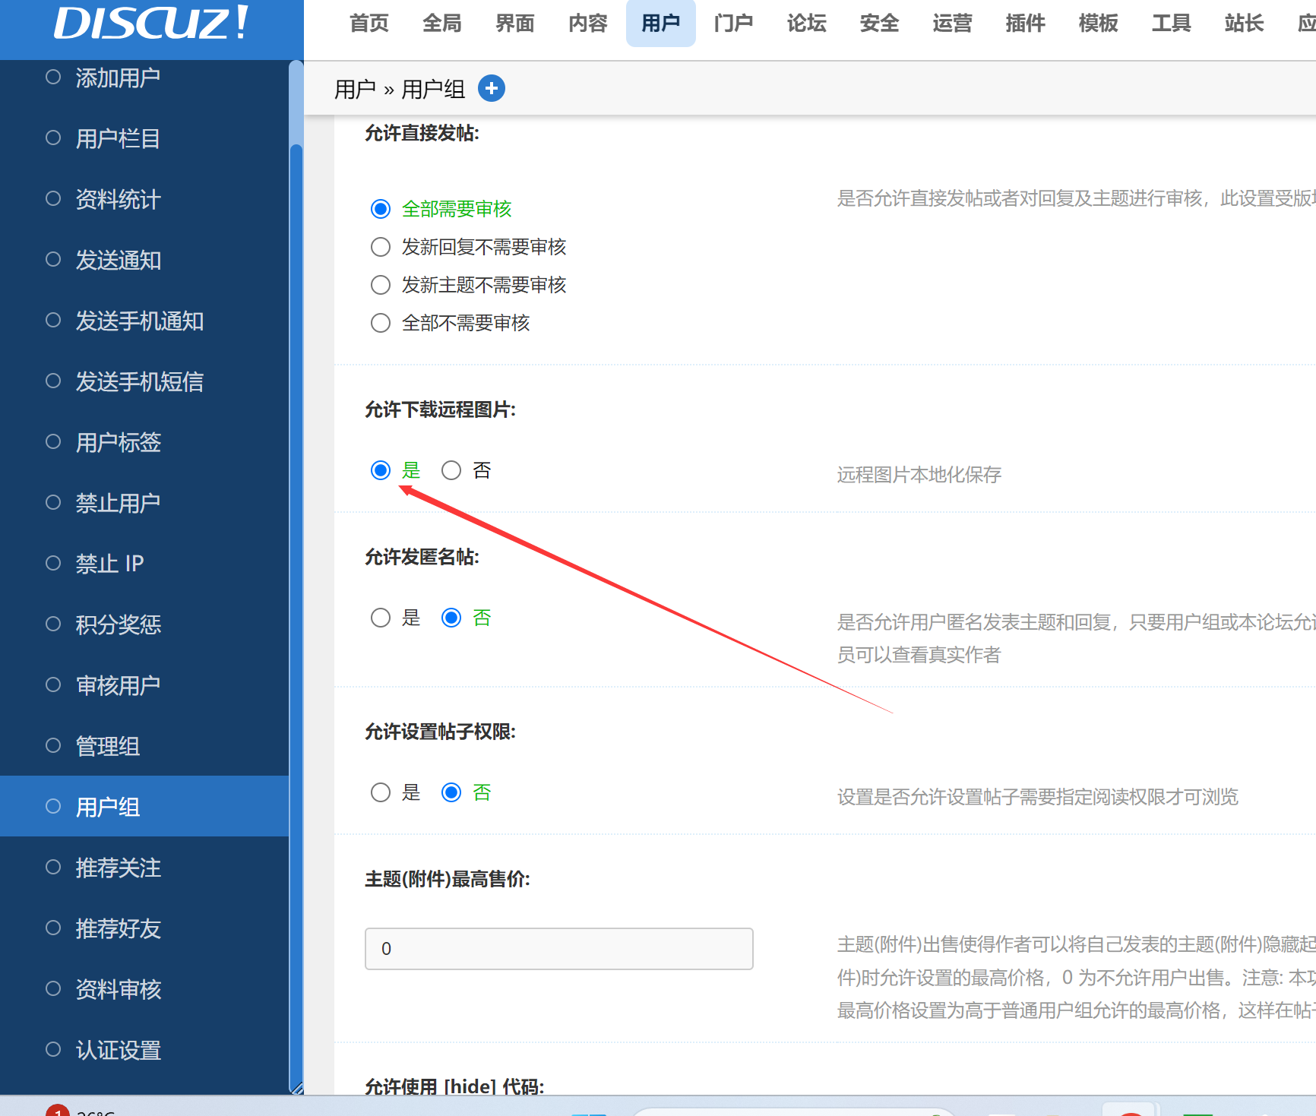Click the 允许直接发帖 label

coord(422,133)
